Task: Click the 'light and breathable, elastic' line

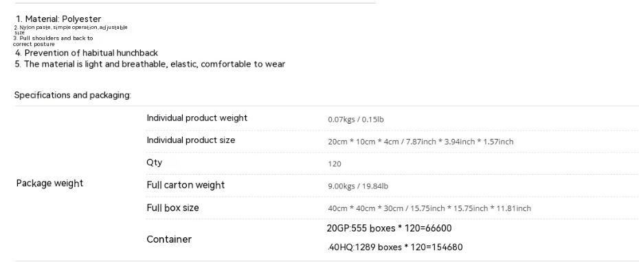Action: (150, 64)
